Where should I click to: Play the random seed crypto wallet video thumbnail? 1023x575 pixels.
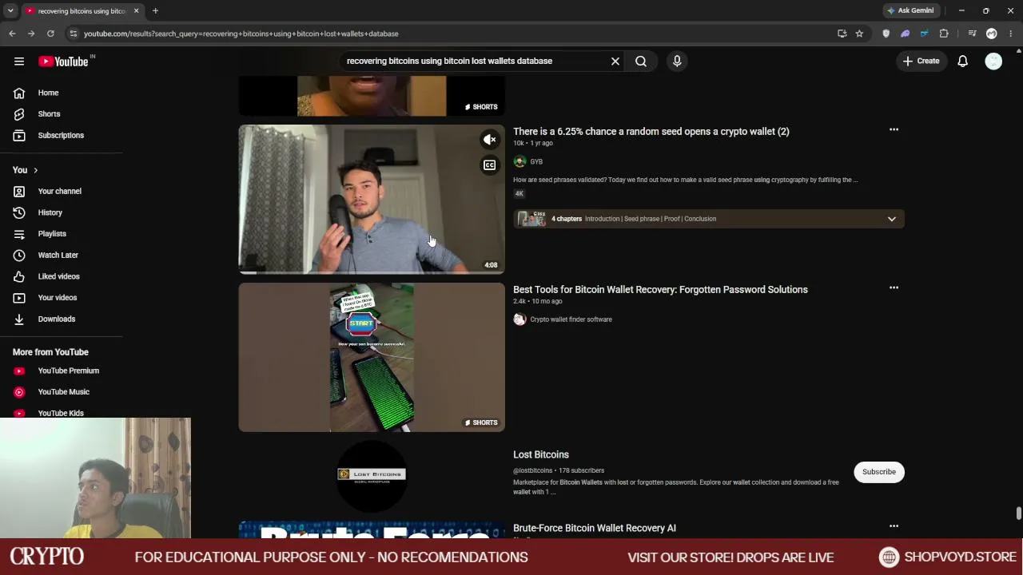pyautogui.click(x=372, y=199)
